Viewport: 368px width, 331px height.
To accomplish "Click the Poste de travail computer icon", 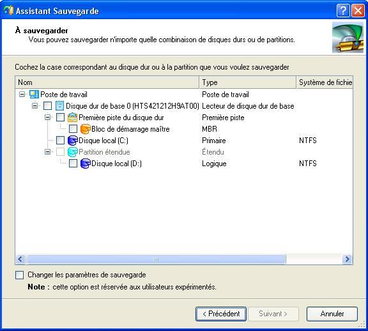I will 34,95.
